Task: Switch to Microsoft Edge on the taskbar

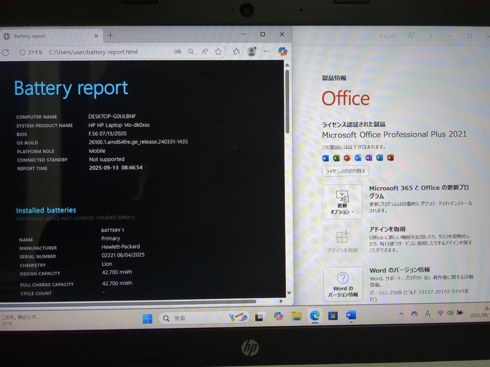Action: [x=315, y=316]
